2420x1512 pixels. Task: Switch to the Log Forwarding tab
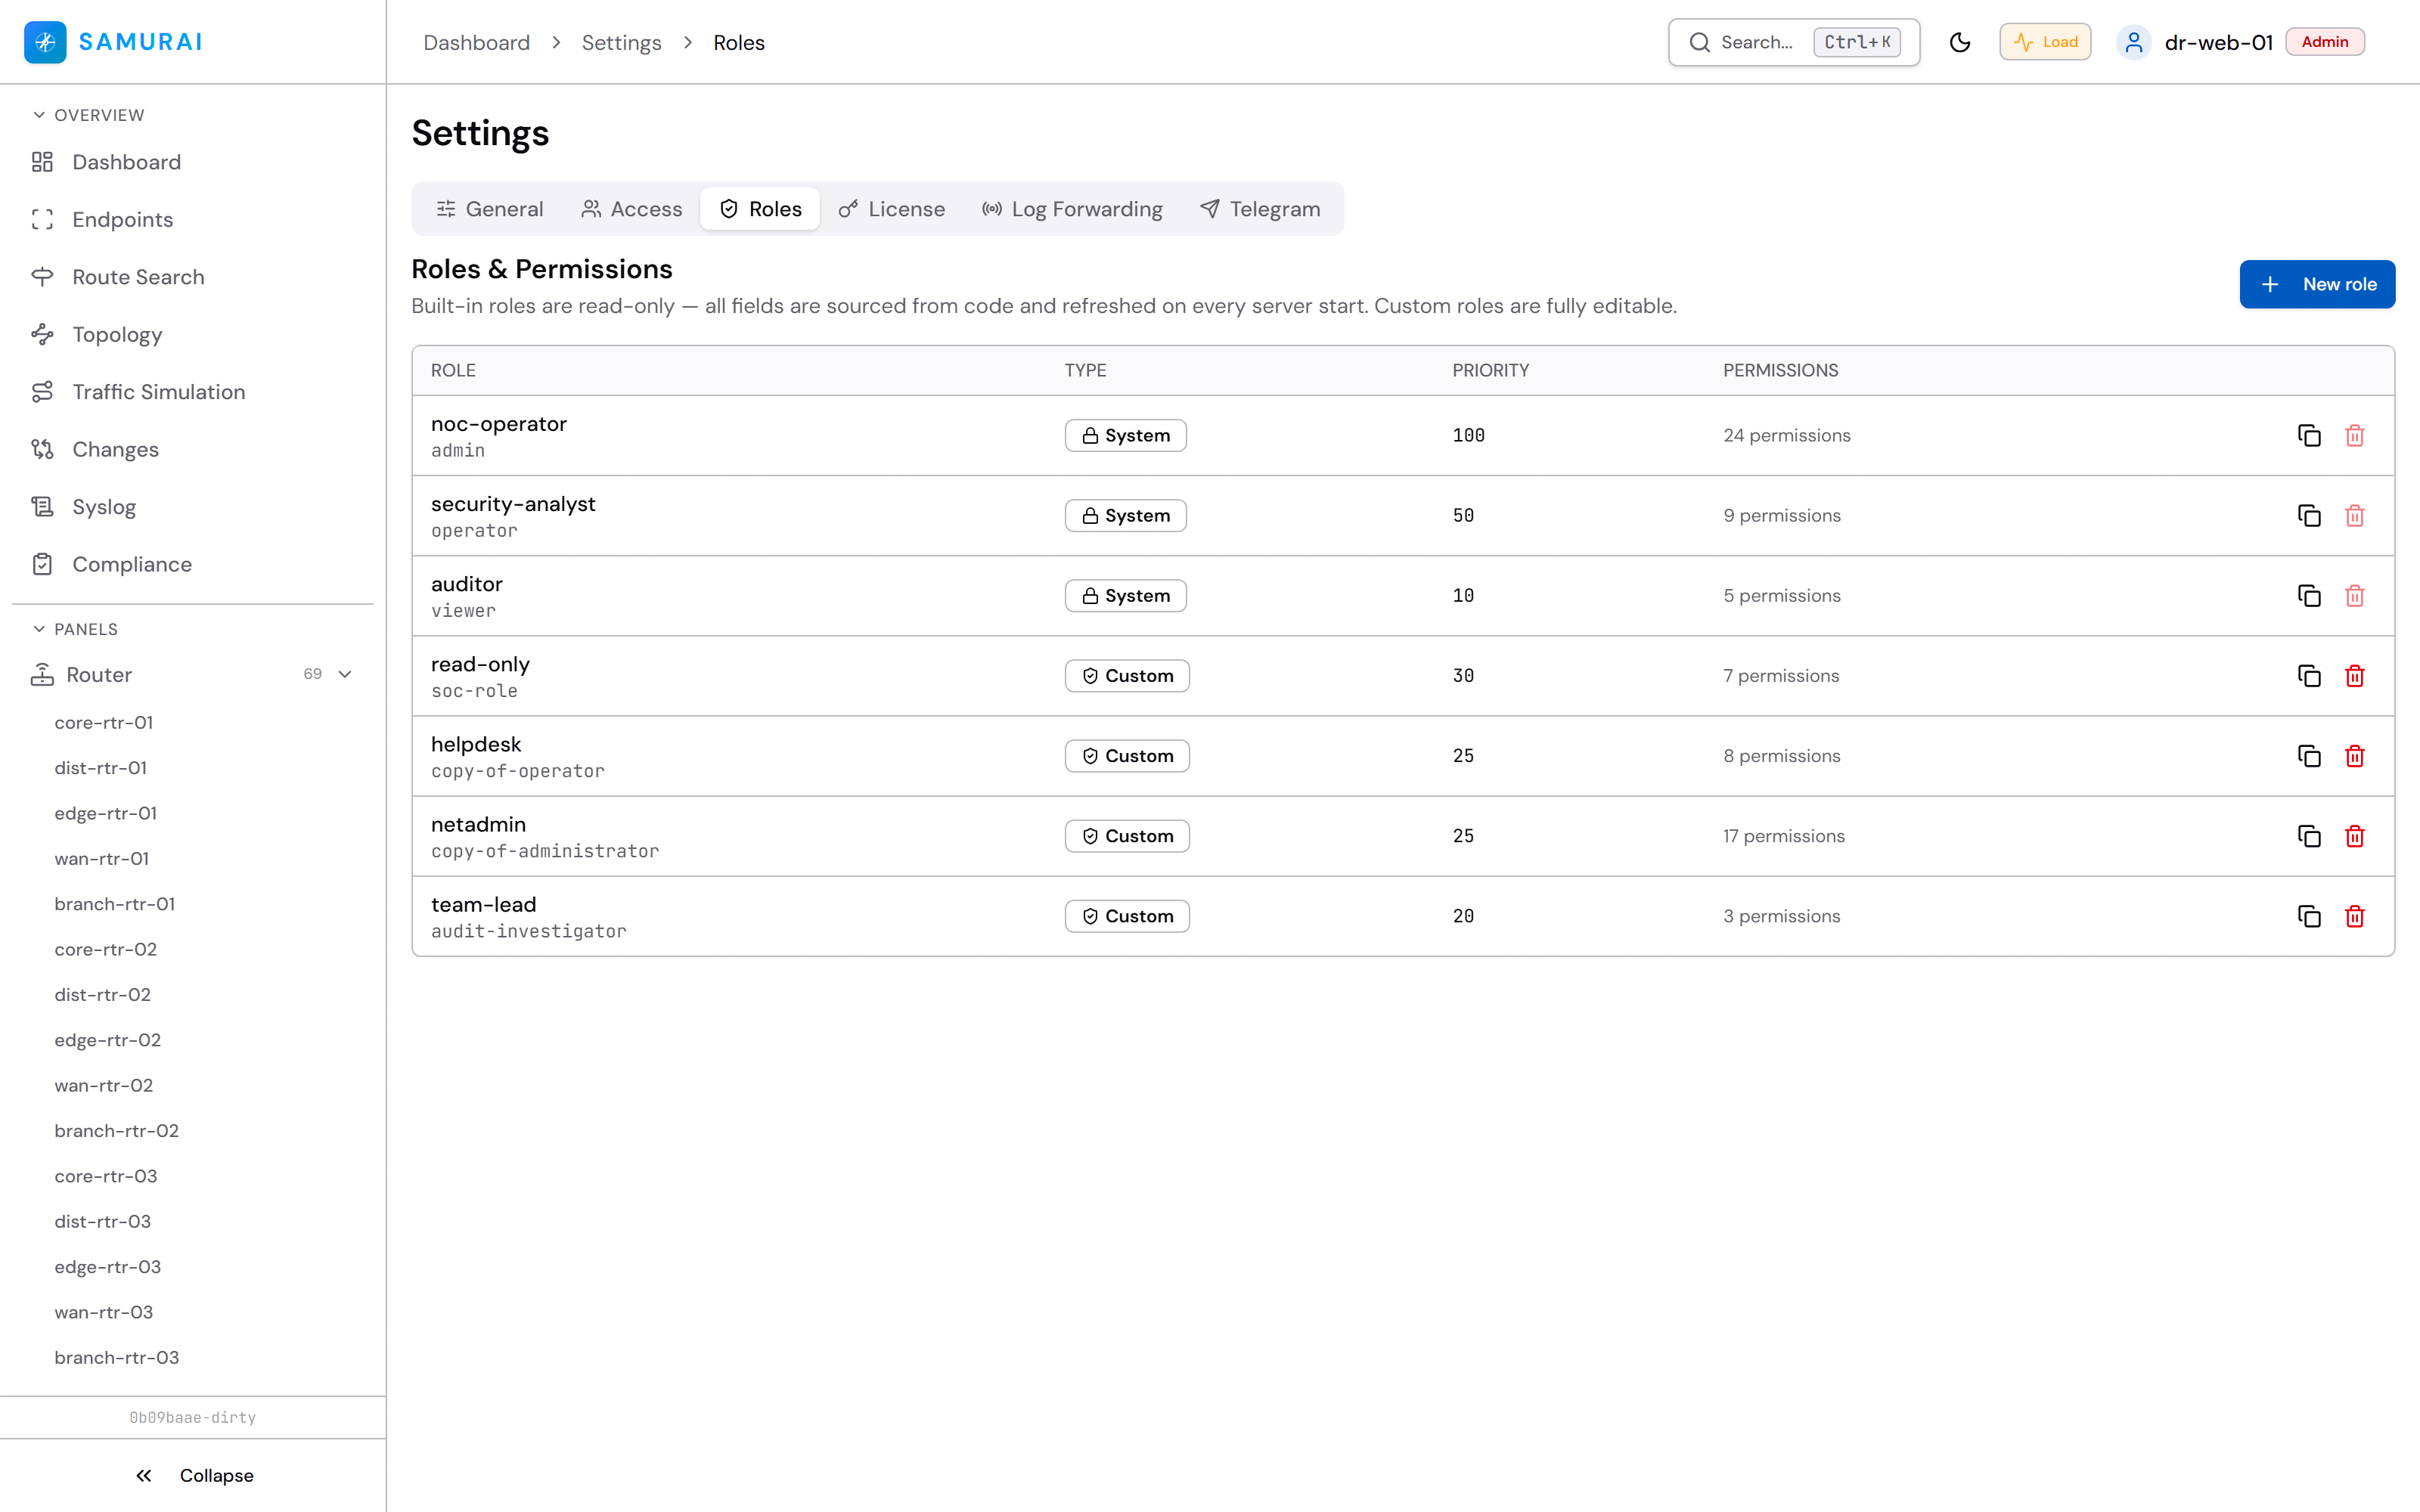click(1072, 208)
